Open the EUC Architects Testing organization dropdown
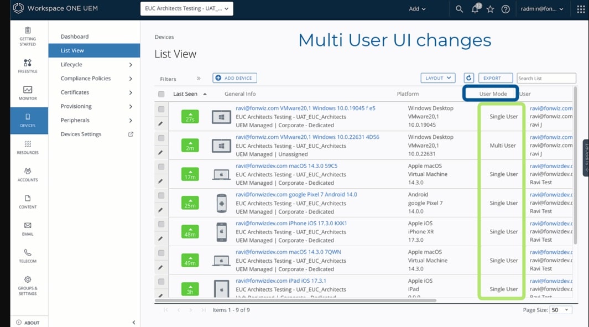 pos(187,9)
